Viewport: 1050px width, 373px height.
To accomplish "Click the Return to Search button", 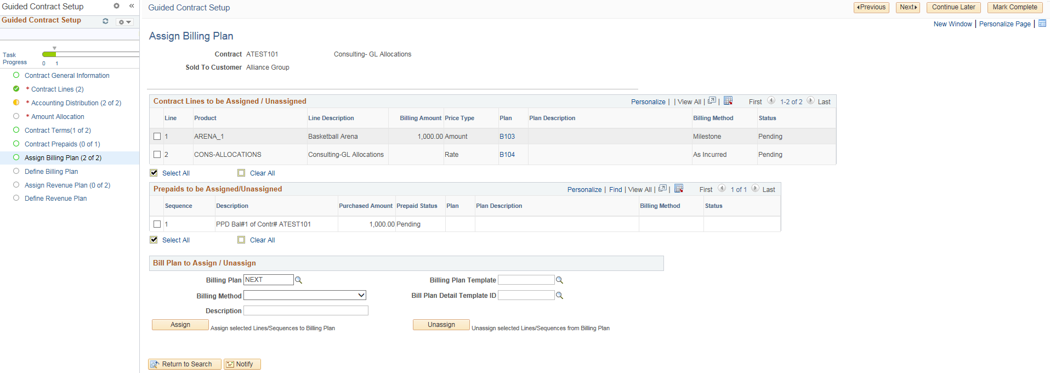I will click(x=185, y=364).
